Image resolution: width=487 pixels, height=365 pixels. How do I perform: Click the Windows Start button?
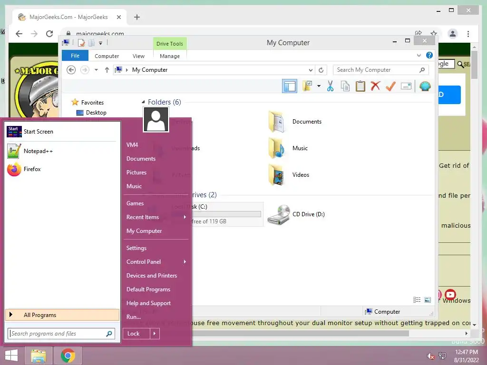tap(11, 355)
